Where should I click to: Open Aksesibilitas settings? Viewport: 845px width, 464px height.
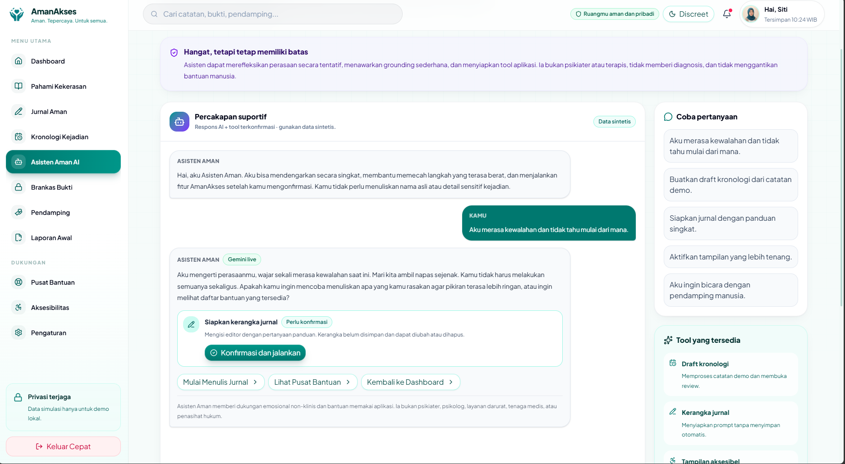point(63,307)
